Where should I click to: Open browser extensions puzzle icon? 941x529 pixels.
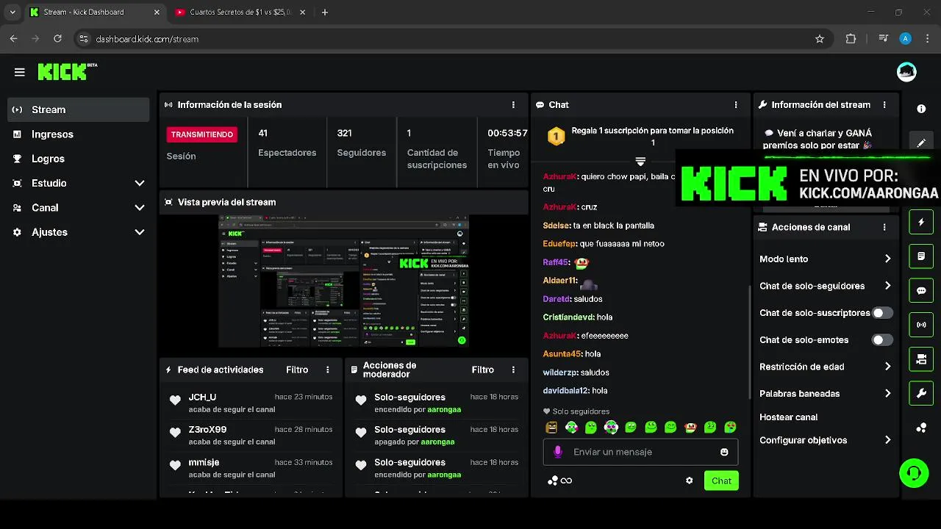851,39
